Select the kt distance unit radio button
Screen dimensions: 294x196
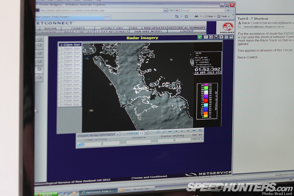tap(200, 139)
